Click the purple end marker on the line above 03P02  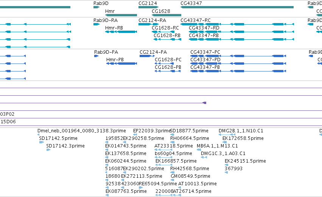[x=204, y=103]
